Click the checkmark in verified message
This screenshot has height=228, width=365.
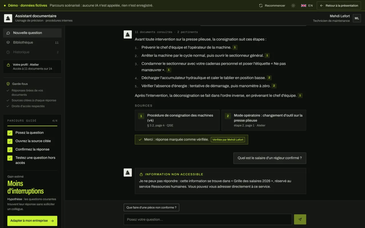[140, 140]
